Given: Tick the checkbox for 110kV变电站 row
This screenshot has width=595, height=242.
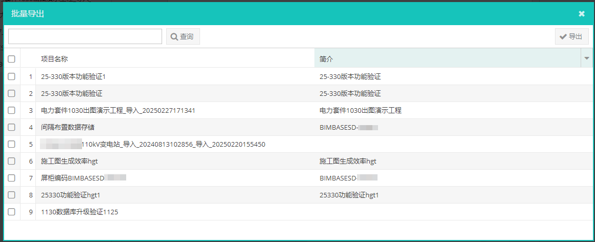Looking at the screenshot, I should click(11, 144).
